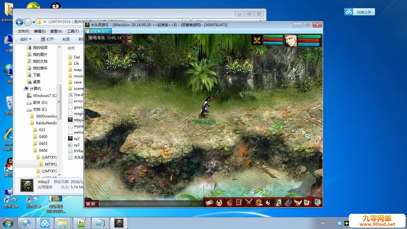
Task: Click the red framed card icon in game toolbar
Action: 239,202
